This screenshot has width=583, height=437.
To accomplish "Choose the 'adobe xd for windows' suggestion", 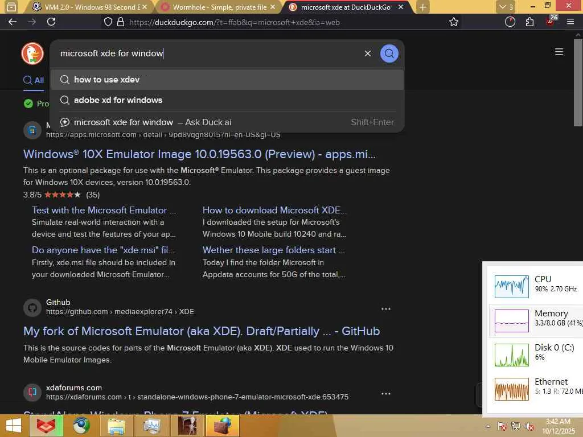I will (x=227, y=100).
